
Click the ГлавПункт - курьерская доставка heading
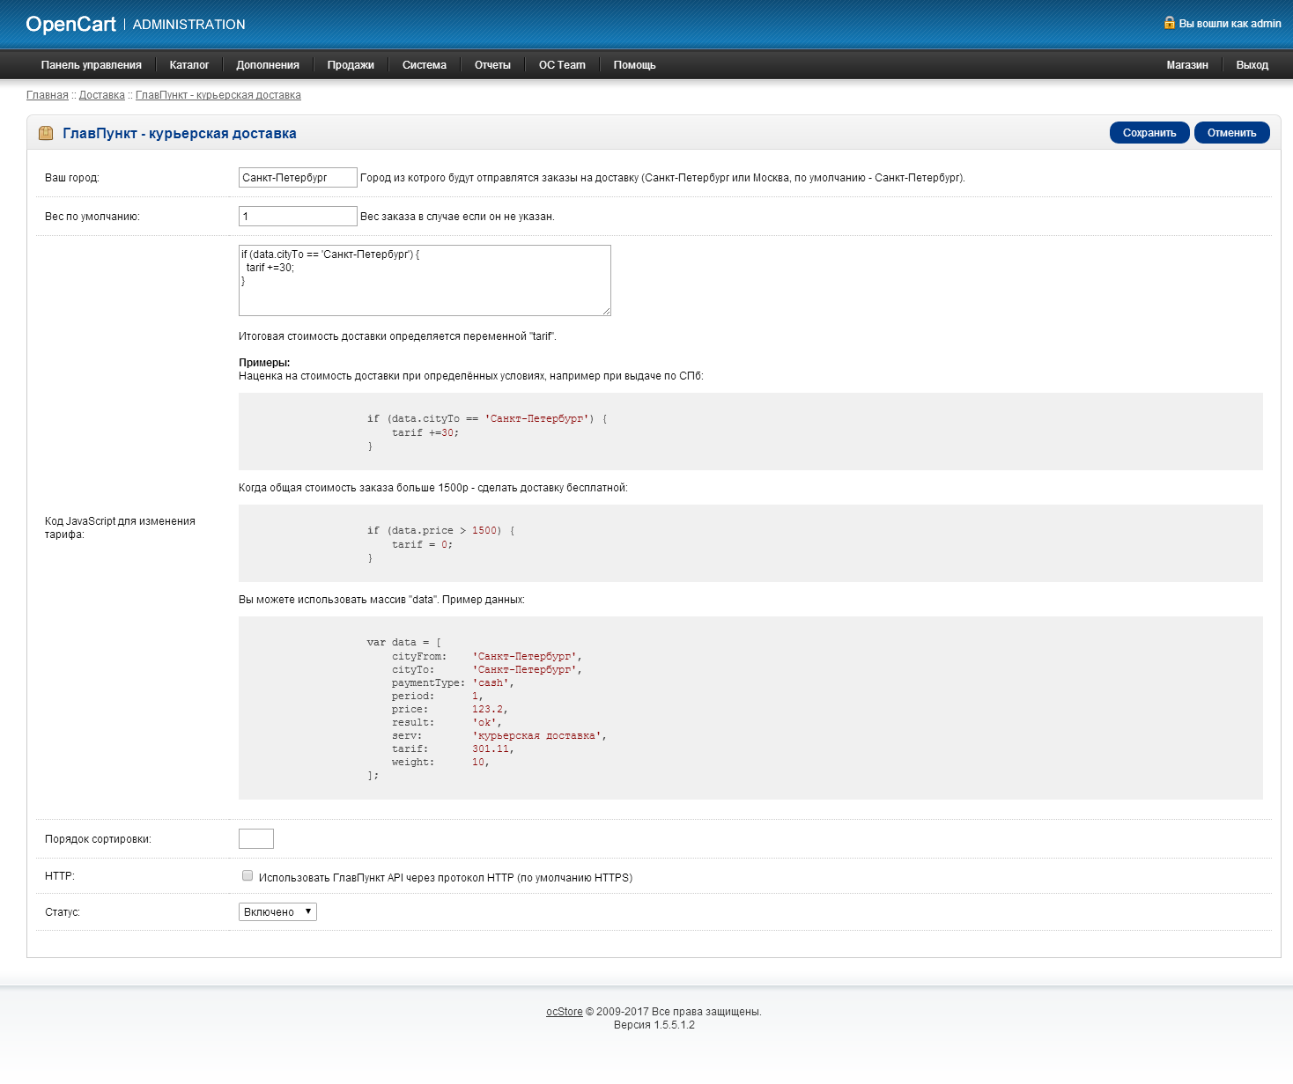(x=180, y=134)
